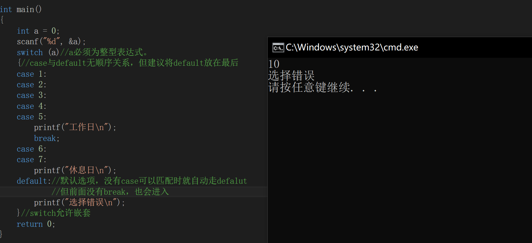Select the return 0 statement

(x=35, y=224)
